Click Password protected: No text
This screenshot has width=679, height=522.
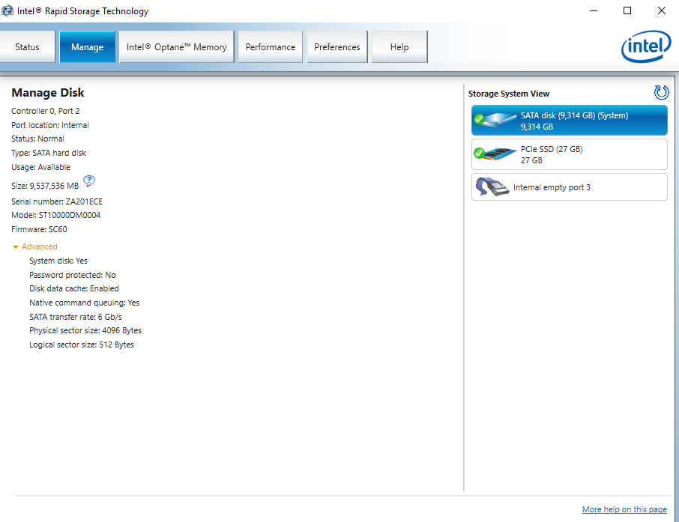[x=72, y=275]
